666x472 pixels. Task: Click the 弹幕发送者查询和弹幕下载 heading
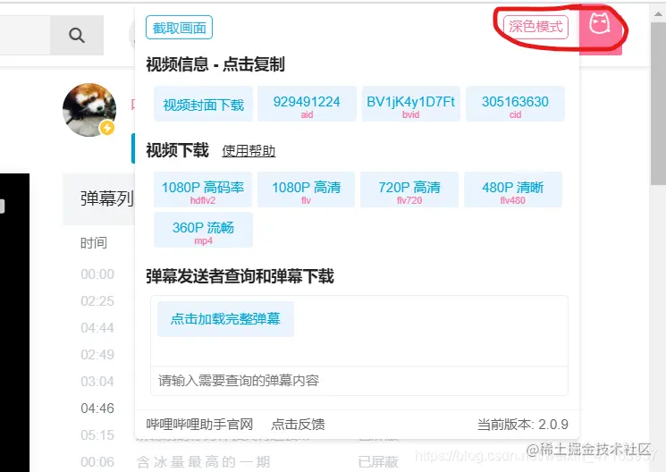coord(240,276)
